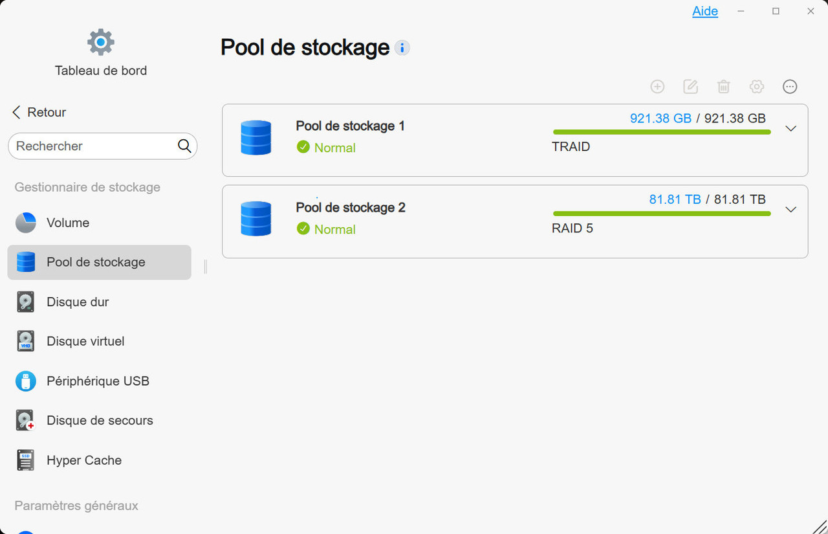Open the Disque virtuel section
Viewport: 828px width, 534px height.
[x=100, y=341]
